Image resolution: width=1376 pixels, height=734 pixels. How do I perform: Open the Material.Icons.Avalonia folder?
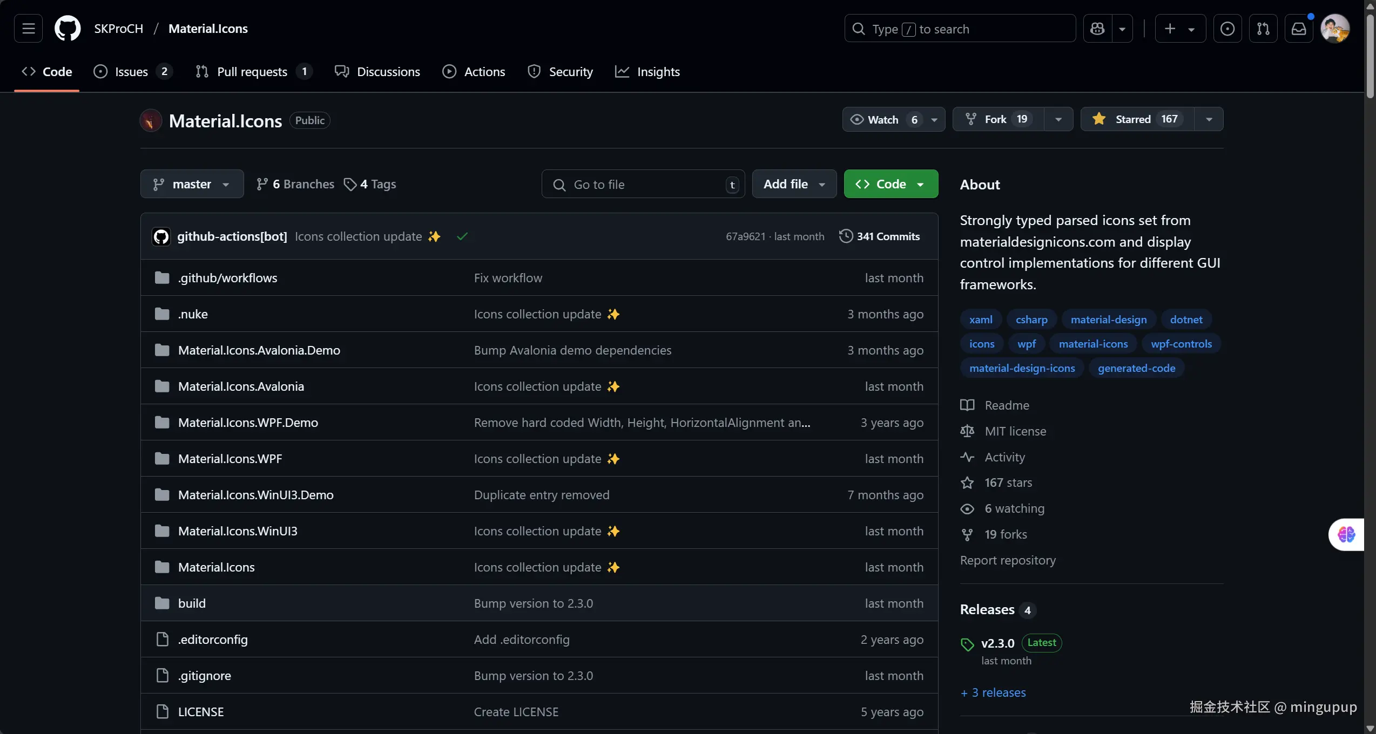pyautogui.click(x=241, y=386)
